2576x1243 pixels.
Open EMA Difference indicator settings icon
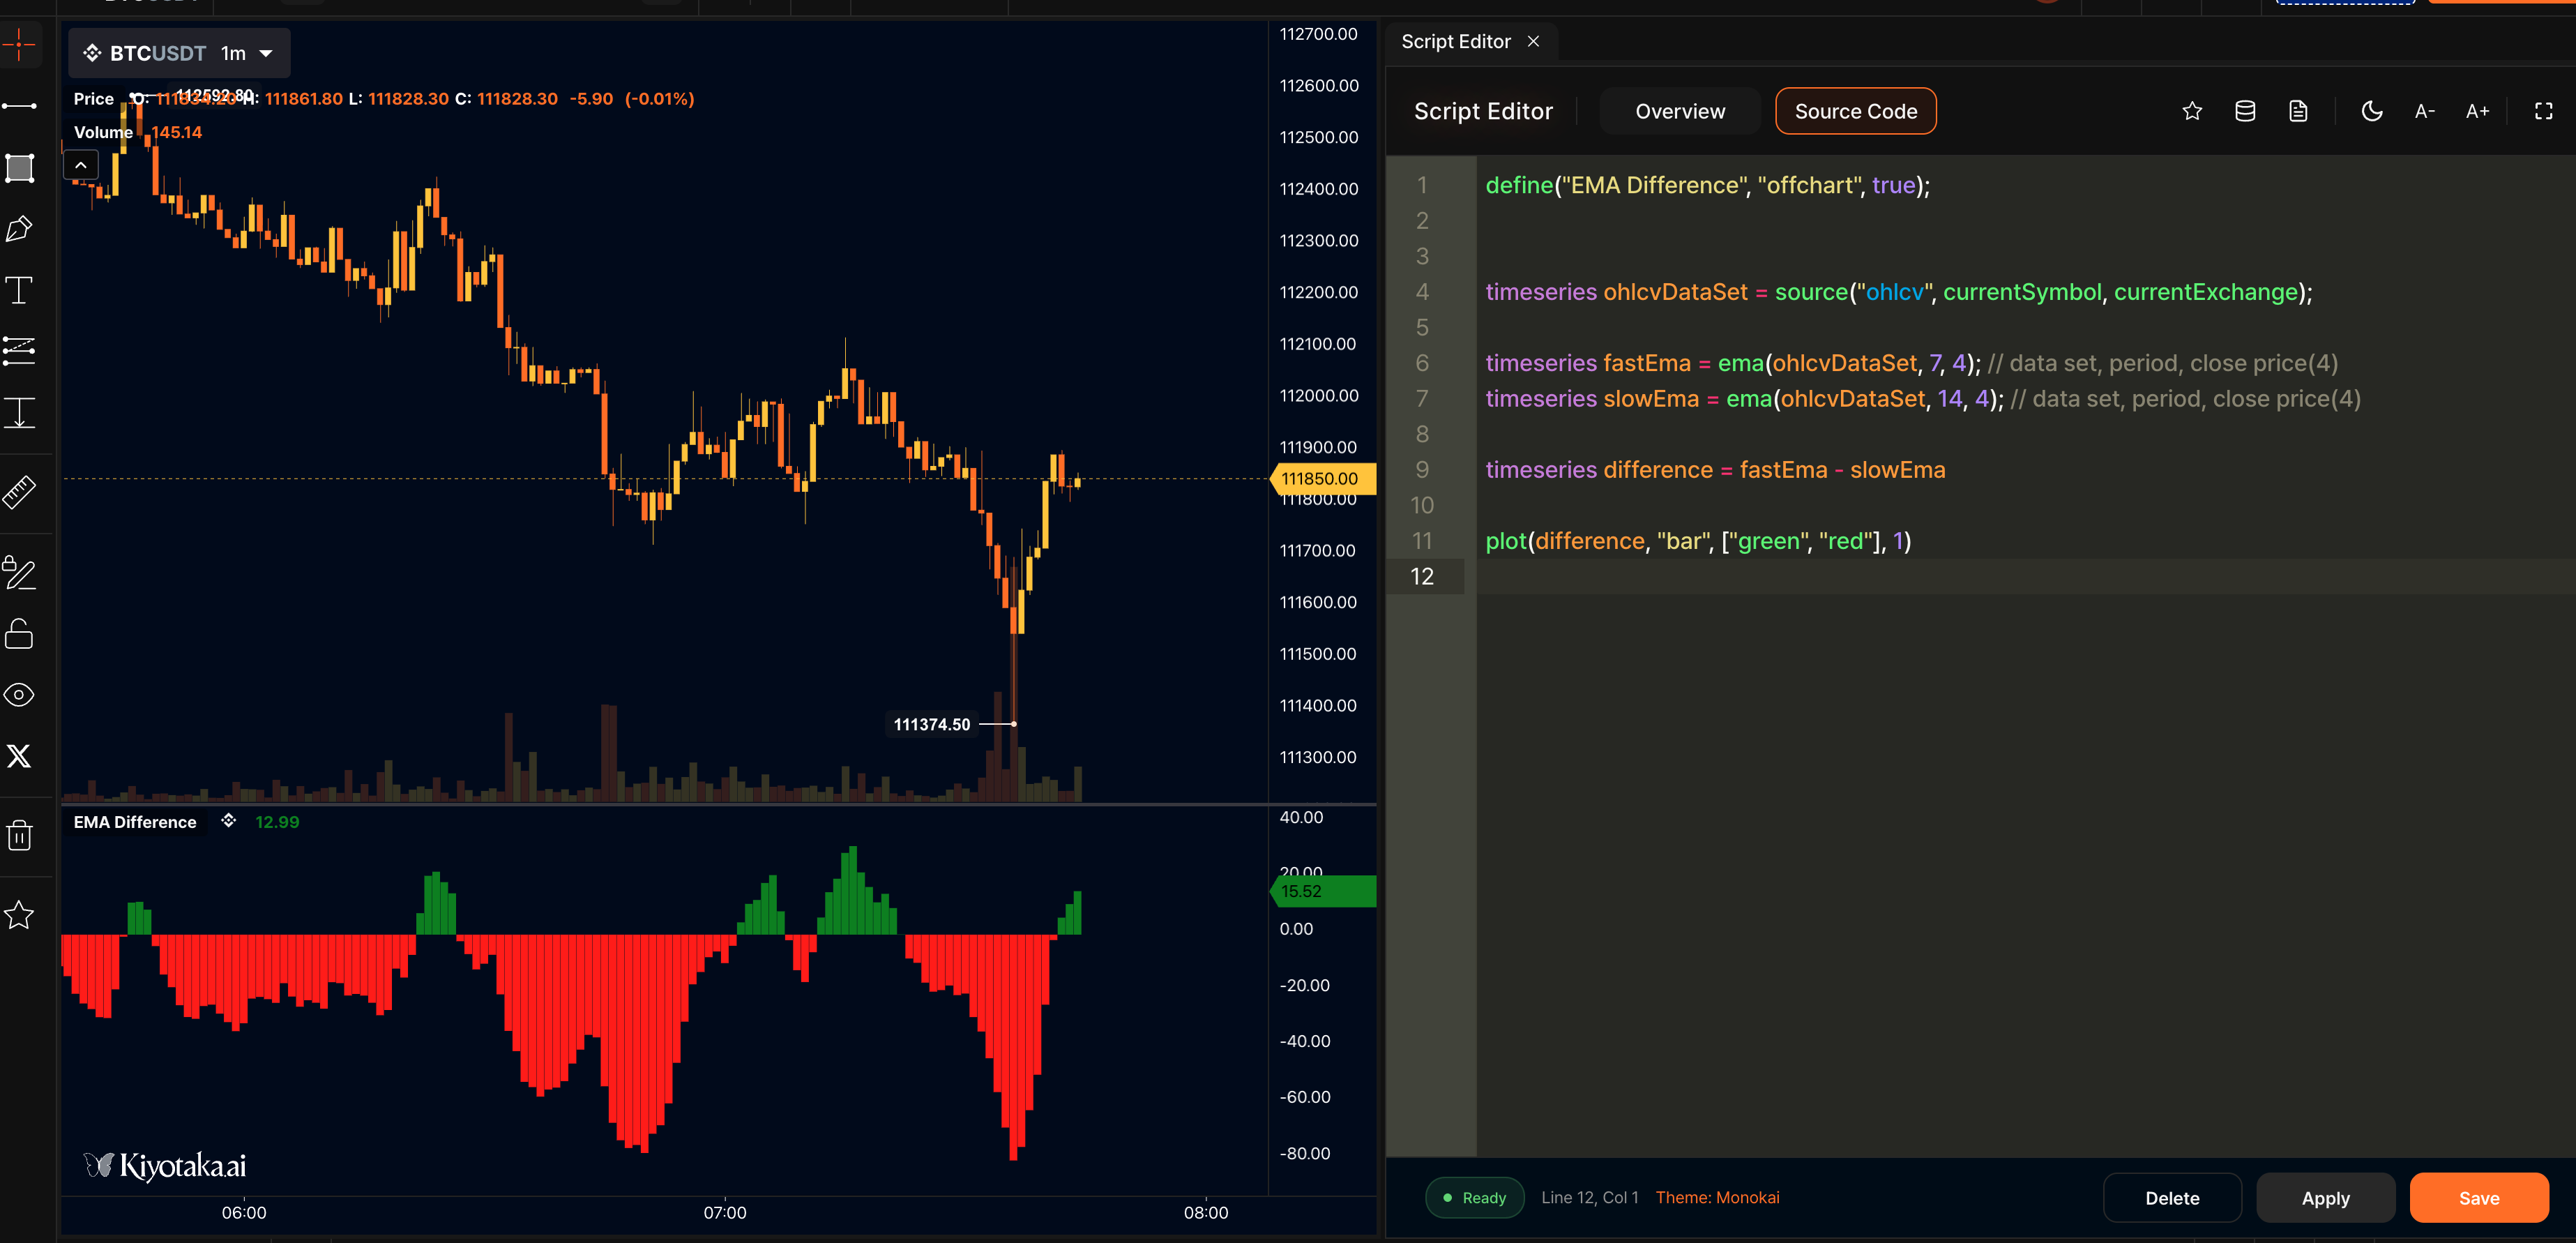(229, 821)
